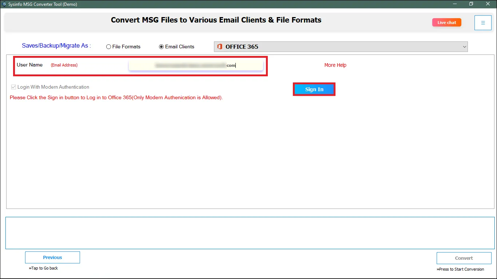Click the red Modern Authentication notice text

click(x=116, y=98)
